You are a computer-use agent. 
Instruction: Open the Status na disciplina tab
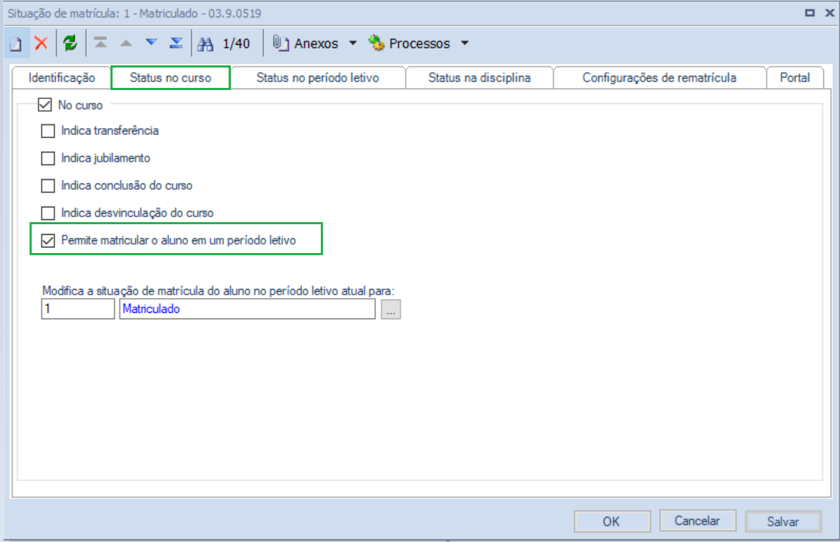tap(480, 77)
